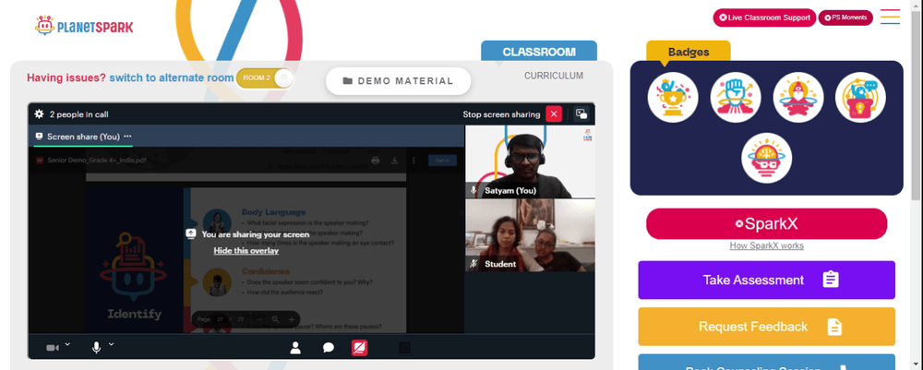The height and width of the screenshot is (370, 923).
Task: Click the download icon in the shared PDF
Action: coord(395,160)
